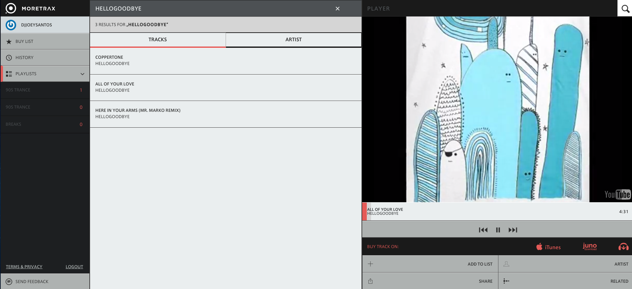The width and height of the screenshot is (632, 289).
Task: Play the Coppertone track result
Action: (x=109, y=57)
